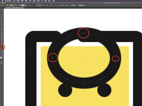Viewport: 142px width, 106px height.
Task: Select the Rectangular Marquee tool
Action: [x=2, y=12]
